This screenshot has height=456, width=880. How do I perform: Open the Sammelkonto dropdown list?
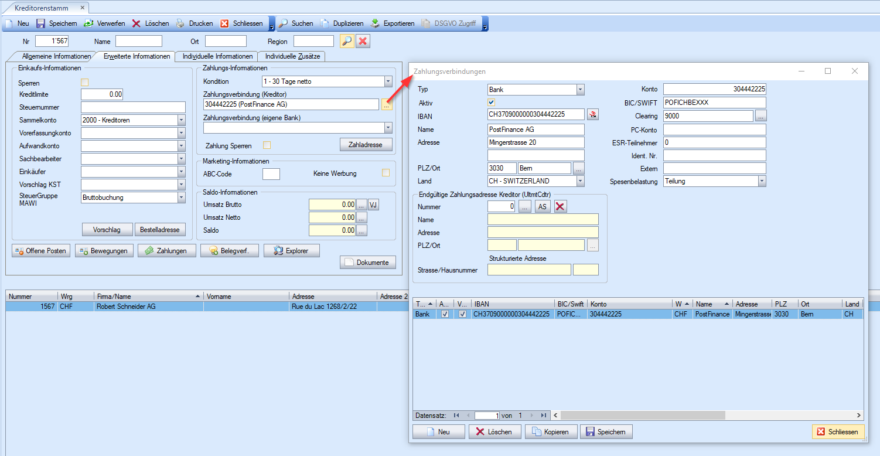coord(181,120)
